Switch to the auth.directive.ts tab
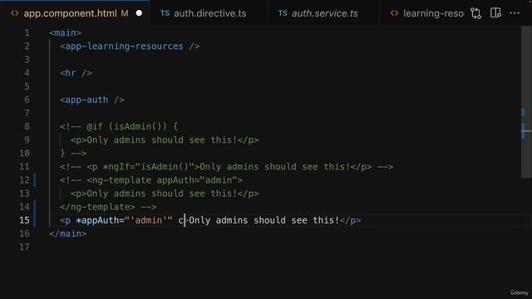532x299 pixels. coord(203,13)
